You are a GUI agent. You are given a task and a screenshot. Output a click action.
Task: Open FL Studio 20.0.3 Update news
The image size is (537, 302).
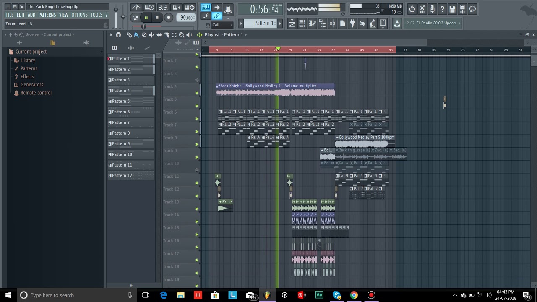[x=433, y=23]
